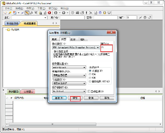The width and height of the screenshot is (165, 133).
Task: Expand the Auto-detect server type dropdown
Action: (x=84, y=67)
